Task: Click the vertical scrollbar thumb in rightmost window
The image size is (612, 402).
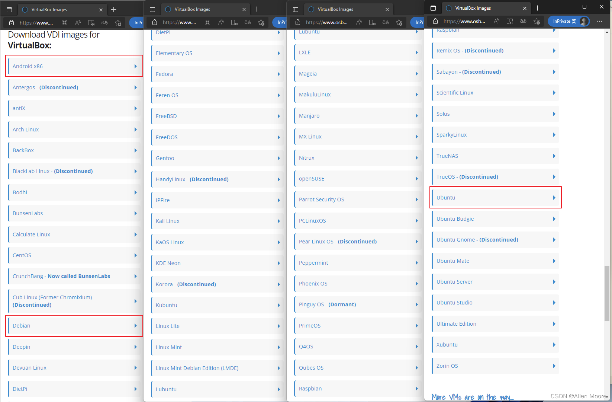Action: [x=607, y=293]
